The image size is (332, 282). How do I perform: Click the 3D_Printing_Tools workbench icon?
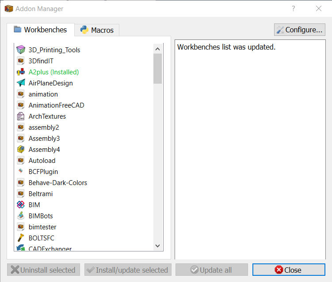[21, 50]
